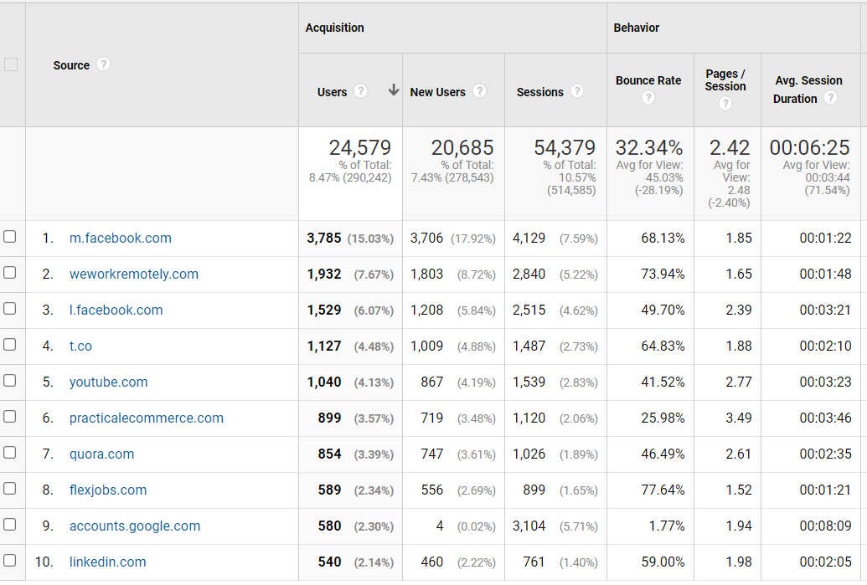Screen dimensions: 867x585
Task: Select bounce rate 1.77% for accounts.google.com
Action: 666,526
